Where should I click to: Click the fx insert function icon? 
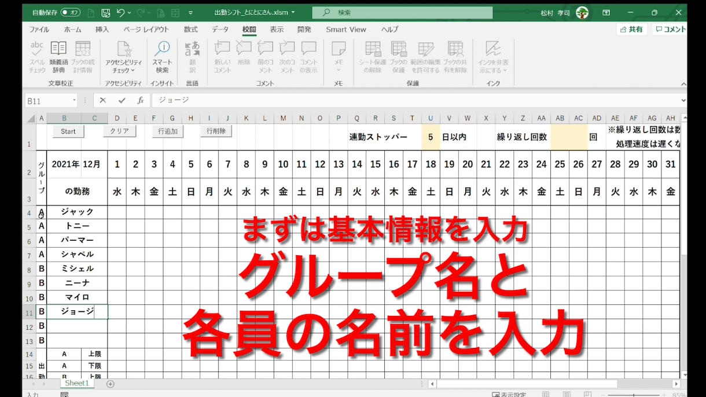pos(140,100)
